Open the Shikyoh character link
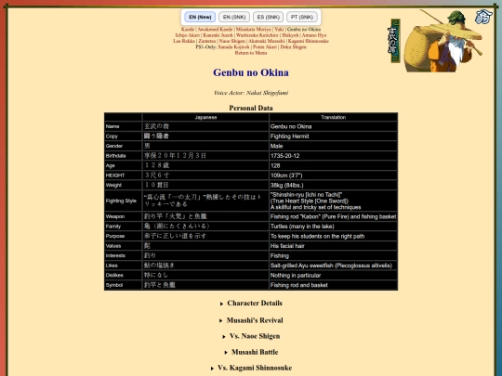The height and width of the screenshot is (376, 502). click(x=290, y=35)
